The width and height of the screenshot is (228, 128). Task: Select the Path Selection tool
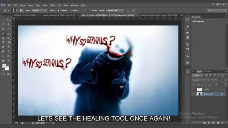3,56
